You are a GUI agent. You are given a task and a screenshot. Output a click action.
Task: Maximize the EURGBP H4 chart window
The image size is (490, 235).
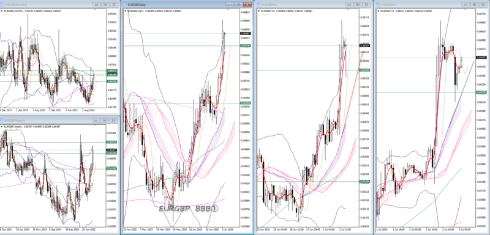[358, 5]
